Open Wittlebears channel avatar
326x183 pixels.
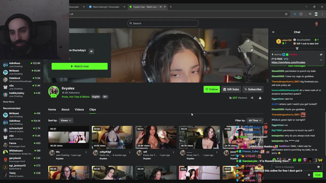5,152
